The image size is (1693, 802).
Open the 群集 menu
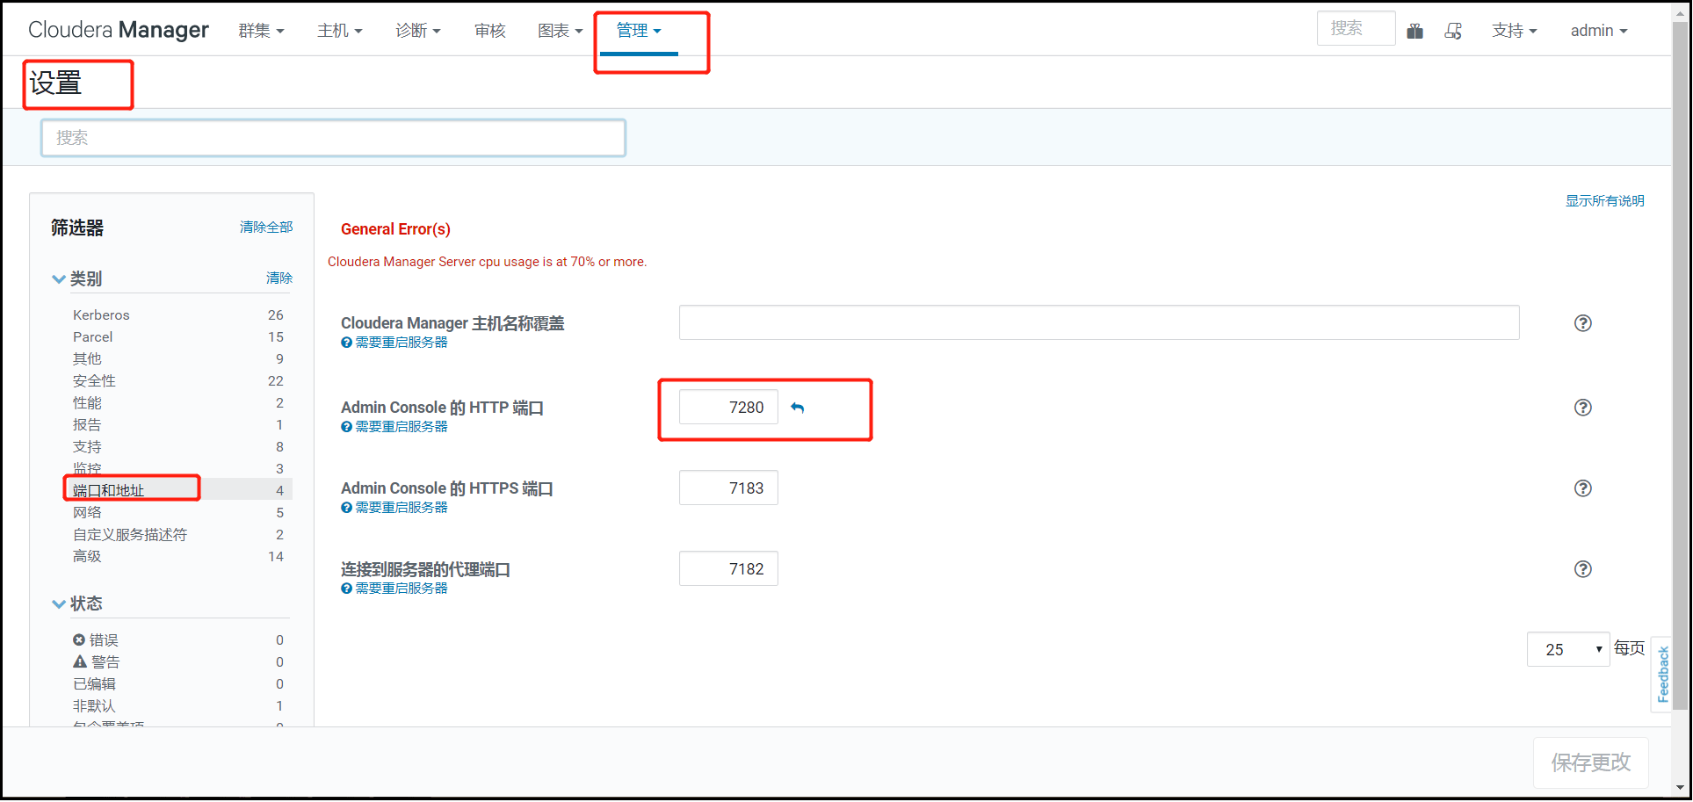click(x=261, y=31)
